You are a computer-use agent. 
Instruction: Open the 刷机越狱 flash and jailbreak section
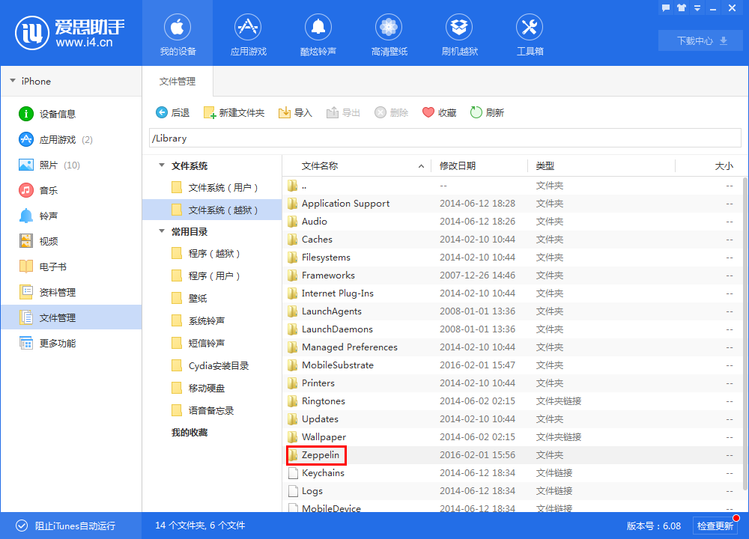(459, 36)
